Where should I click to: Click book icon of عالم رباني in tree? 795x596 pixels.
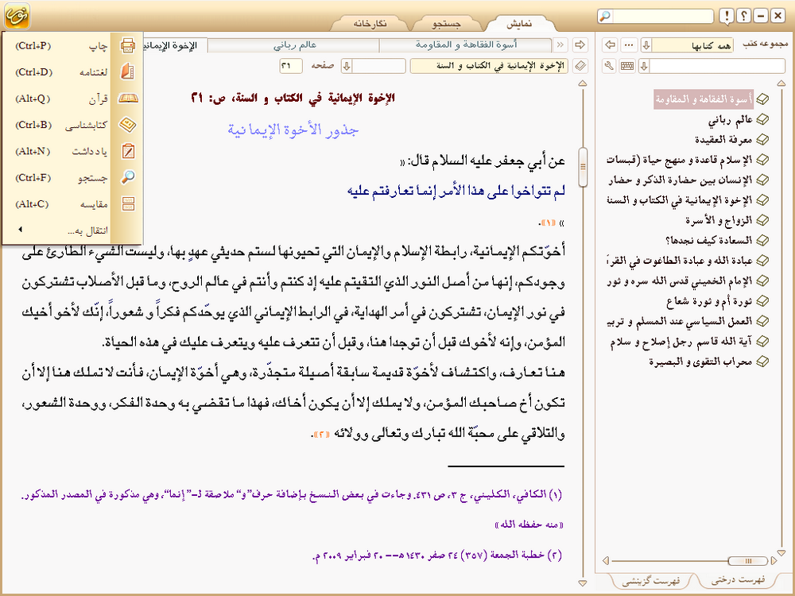[x=762, y=120]
